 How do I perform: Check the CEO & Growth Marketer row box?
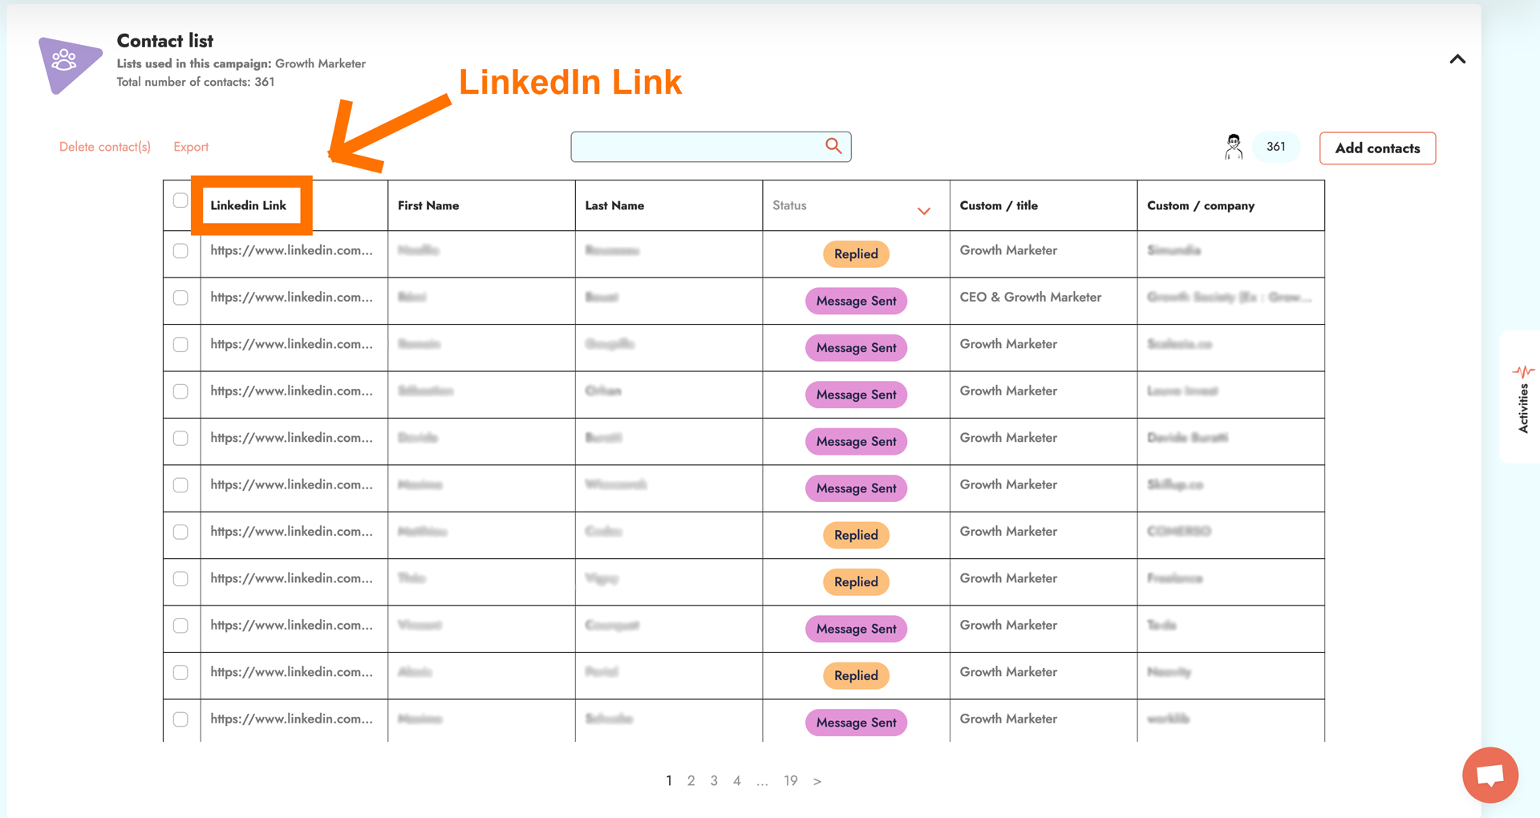coord(180,298)
